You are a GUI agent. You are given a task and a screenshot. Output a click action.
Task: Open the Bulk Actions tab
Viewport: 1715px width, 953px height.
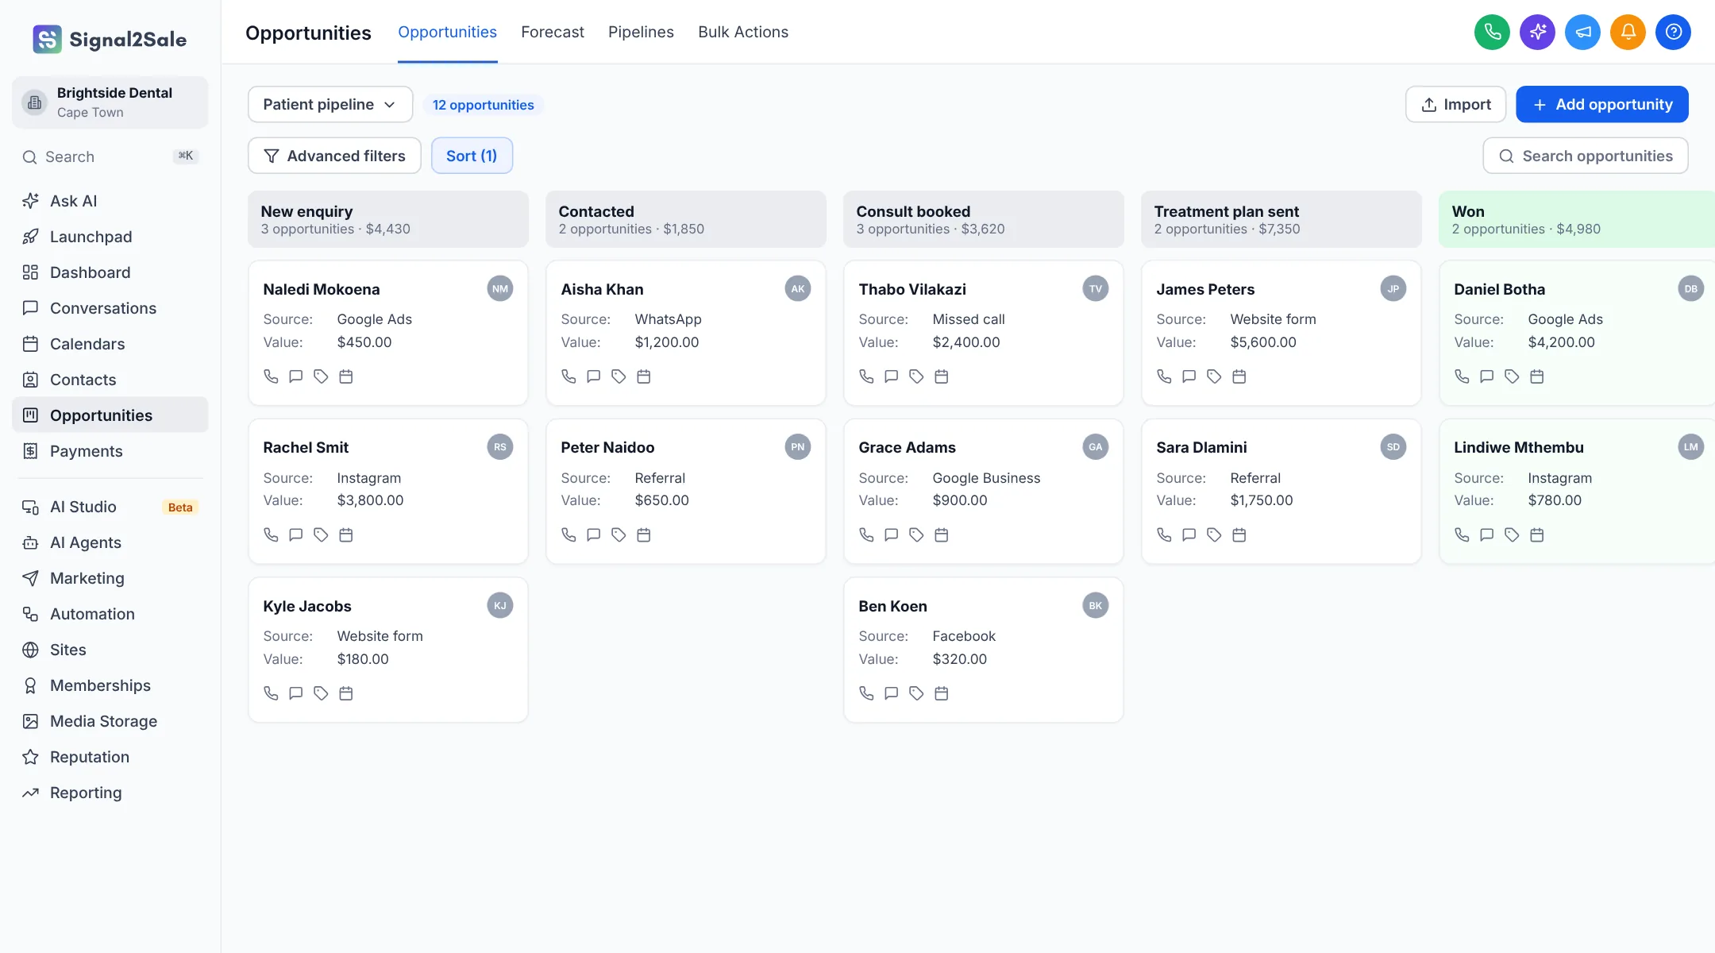click(x=743, y=32)
